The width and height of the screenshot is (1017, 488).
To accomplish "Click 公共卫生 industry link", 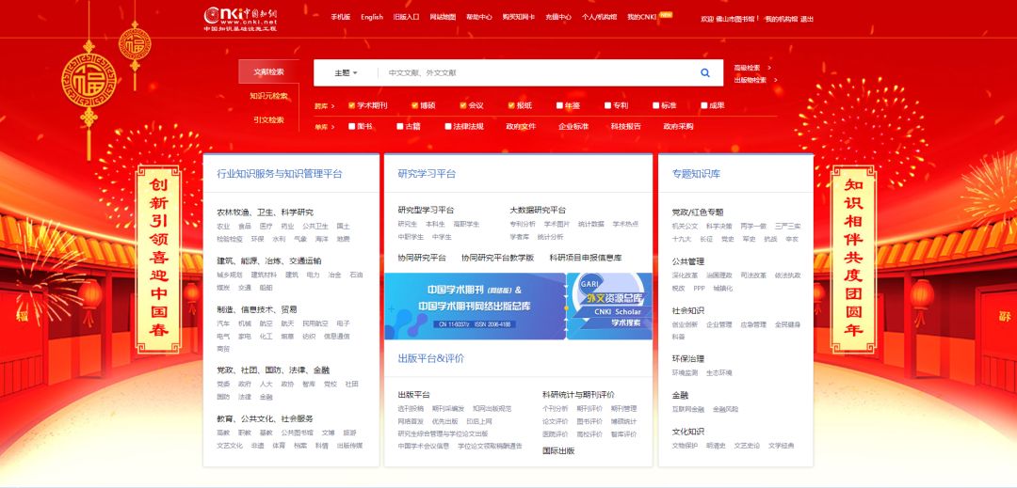I will click(315, 226).
